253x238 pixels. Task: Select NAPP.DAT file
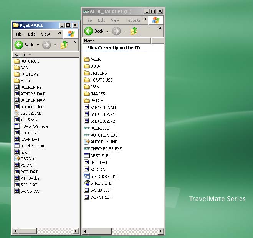click(27, 139)
